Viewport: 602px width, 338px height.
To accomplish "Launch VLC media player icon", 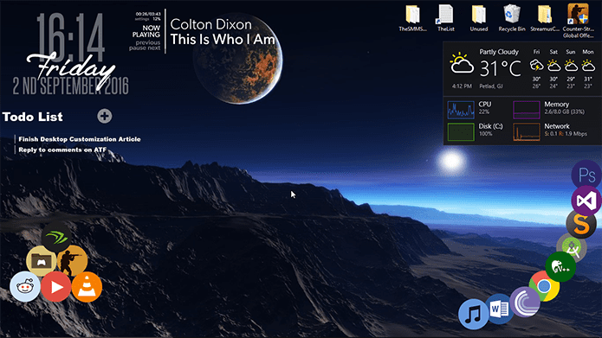I will [x=87, y=287].
